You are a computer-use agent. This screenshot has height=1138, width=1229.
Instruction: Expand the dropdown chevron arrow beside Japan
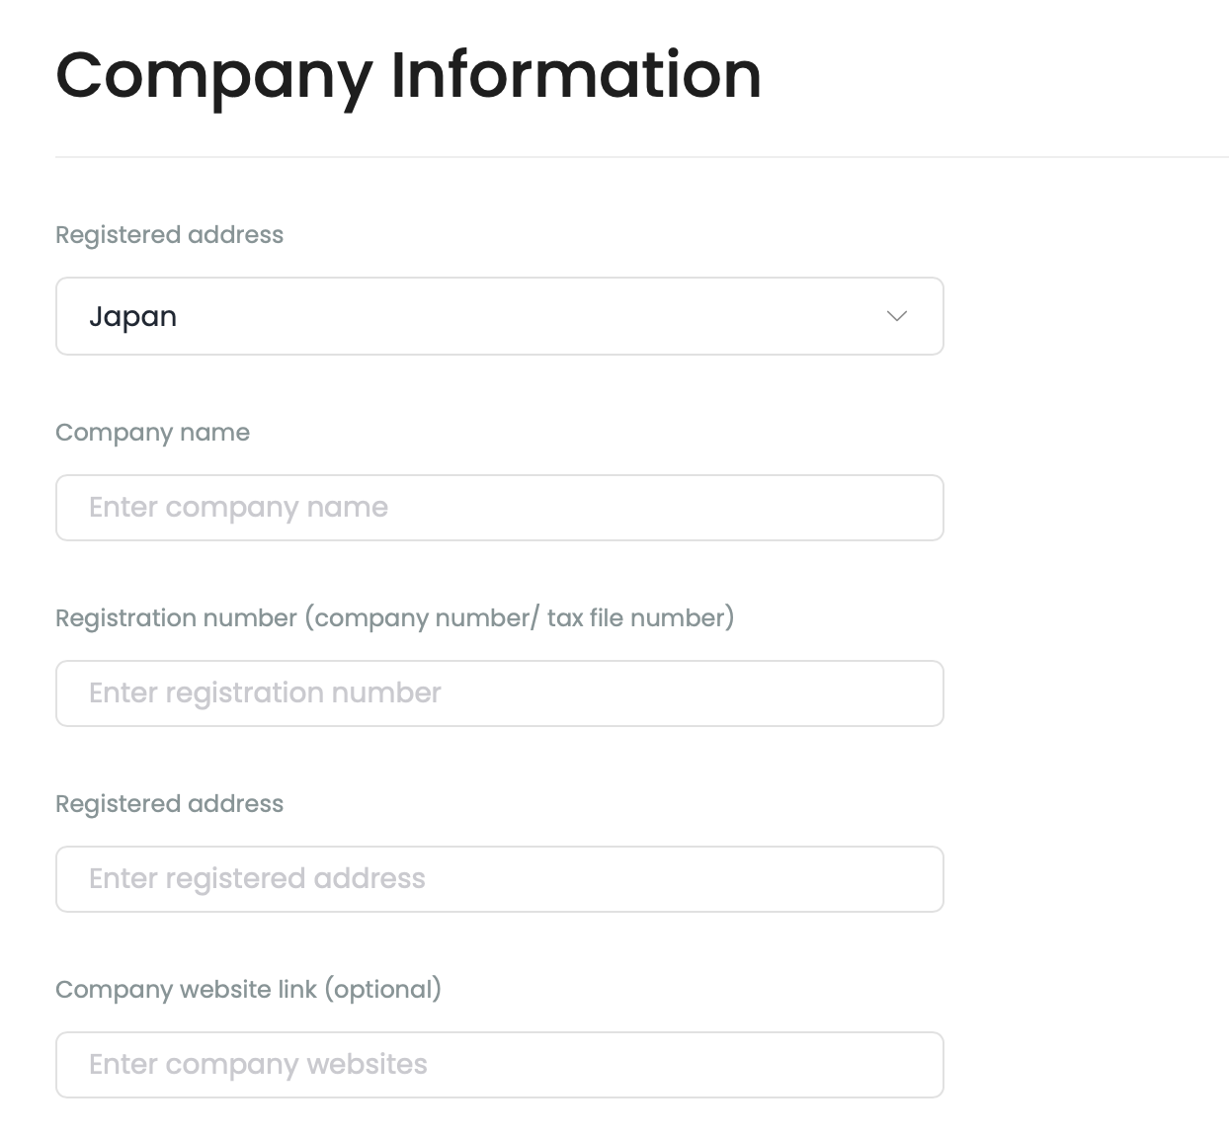pyautogui.click(x=897, y=316)
